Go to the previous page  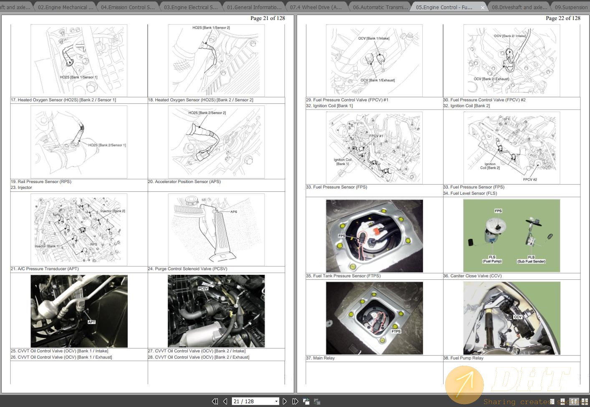coord(225,401)
